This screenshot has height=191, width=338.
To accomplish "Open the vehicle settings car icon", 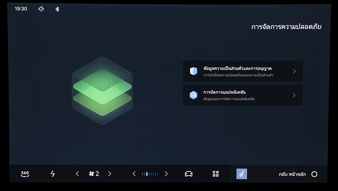I will pos(189,174).
